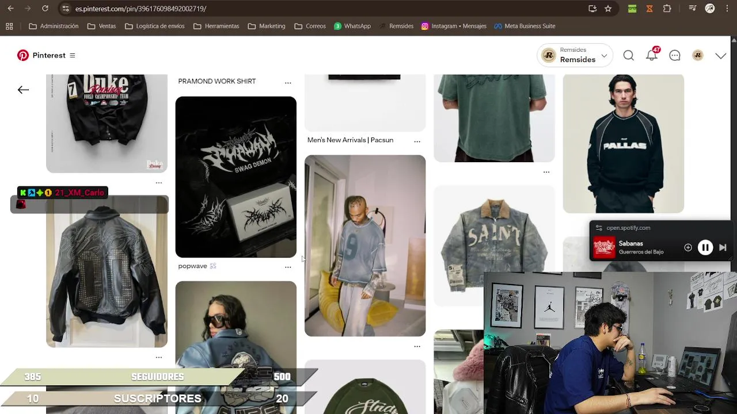737x414 pixels.
Task: Open the pin of woman wearing sunglasses
Action: tap(236, 347)
